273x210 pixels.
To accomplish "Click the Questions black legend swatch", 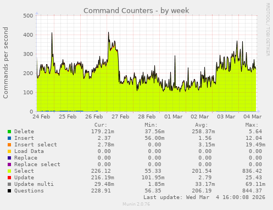I will pyautogui.click(x=9, y=191).
